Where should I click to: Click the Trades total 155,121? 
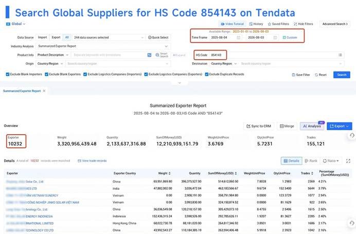point(315,143)
